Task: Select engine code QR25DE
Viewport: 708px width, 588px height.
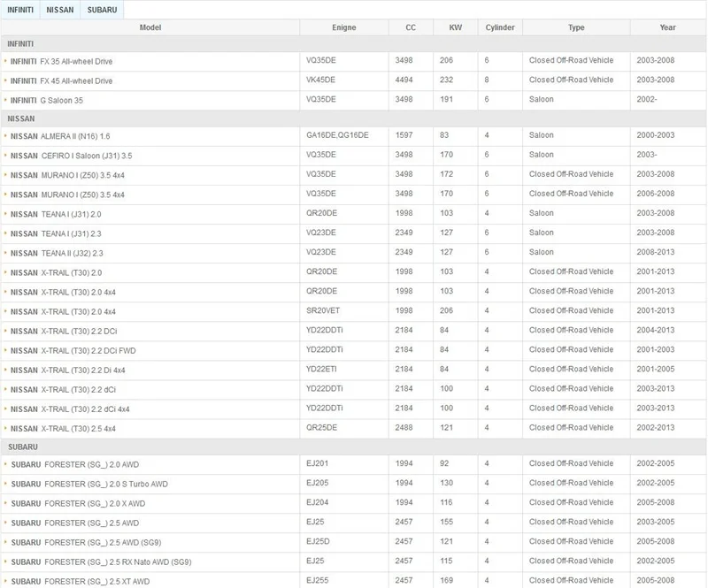Action: 321,427
